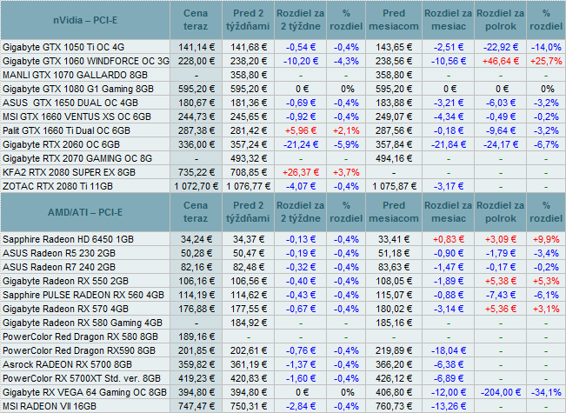
Task: Select ASUS Radeon R5 230 2GB name
Action: tap(59, 253)
